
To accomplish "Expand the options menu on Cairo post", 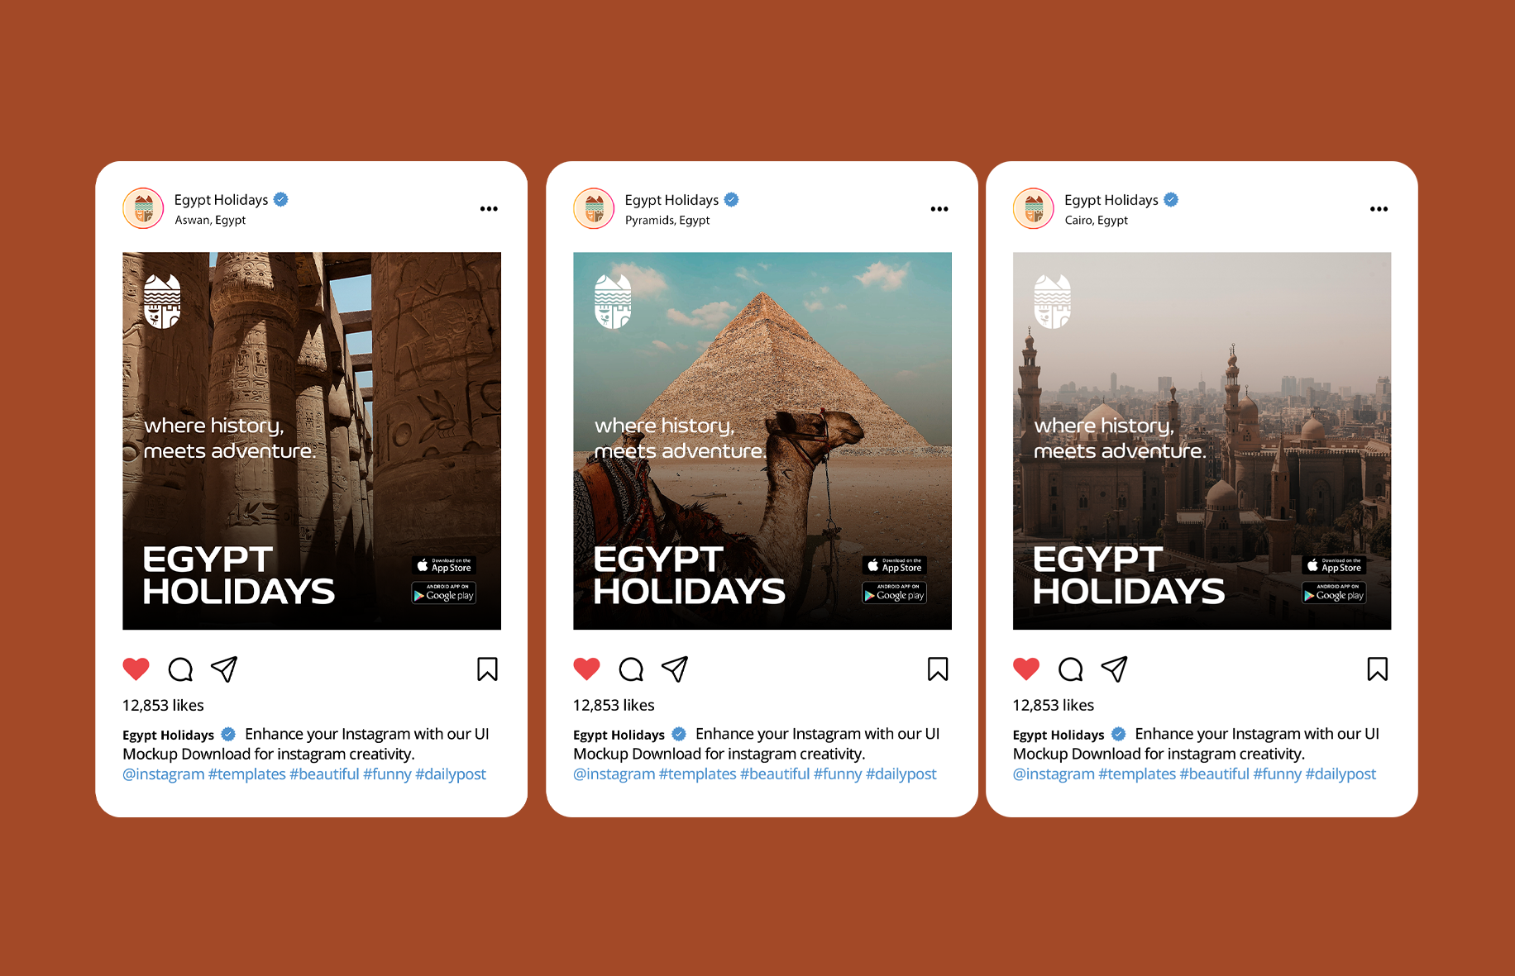I will tap(1379, 209).
